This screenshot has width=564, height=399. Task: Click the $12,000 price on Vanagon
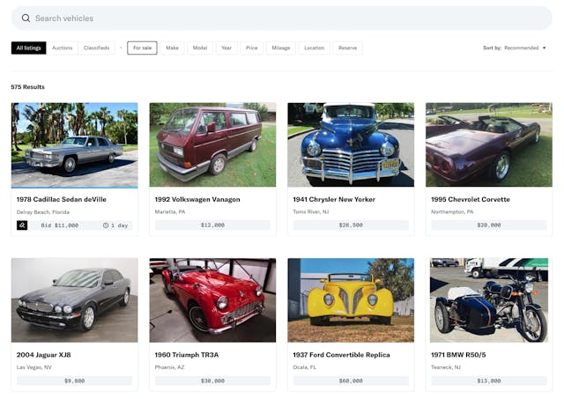click(x=212, y=225)
